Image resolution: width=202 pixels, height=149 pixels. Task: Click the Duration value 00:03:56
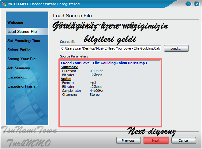tap(96, 71)
